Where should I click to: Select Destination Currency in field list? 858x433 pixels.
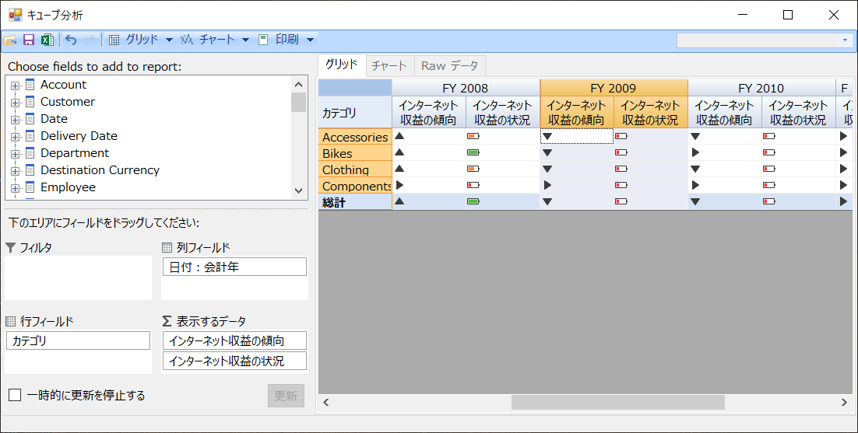(x=100, y=169)
